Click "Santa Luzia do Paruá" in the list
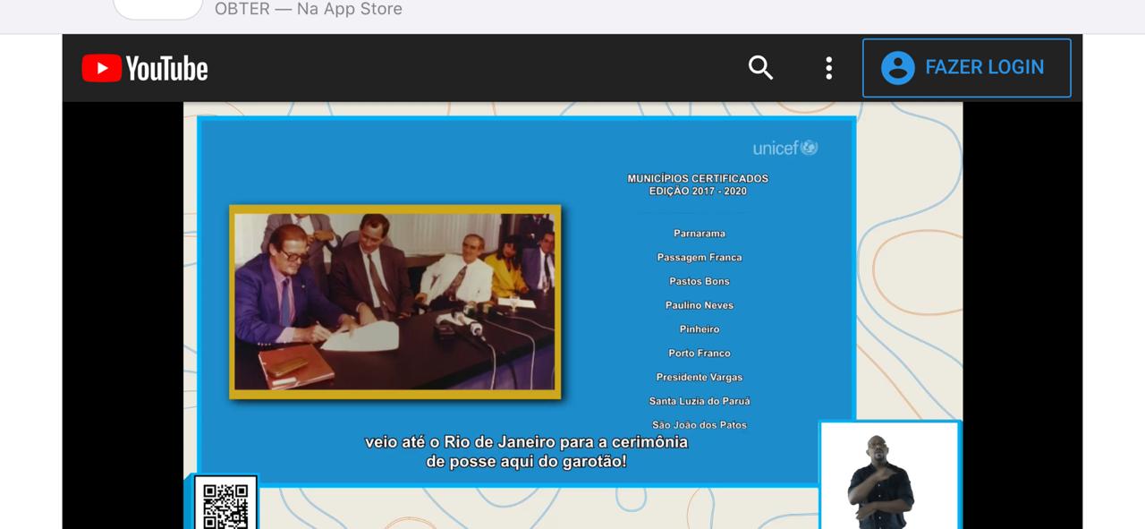The width and height of the screenshot is (1145, 529). coord(700,402)
